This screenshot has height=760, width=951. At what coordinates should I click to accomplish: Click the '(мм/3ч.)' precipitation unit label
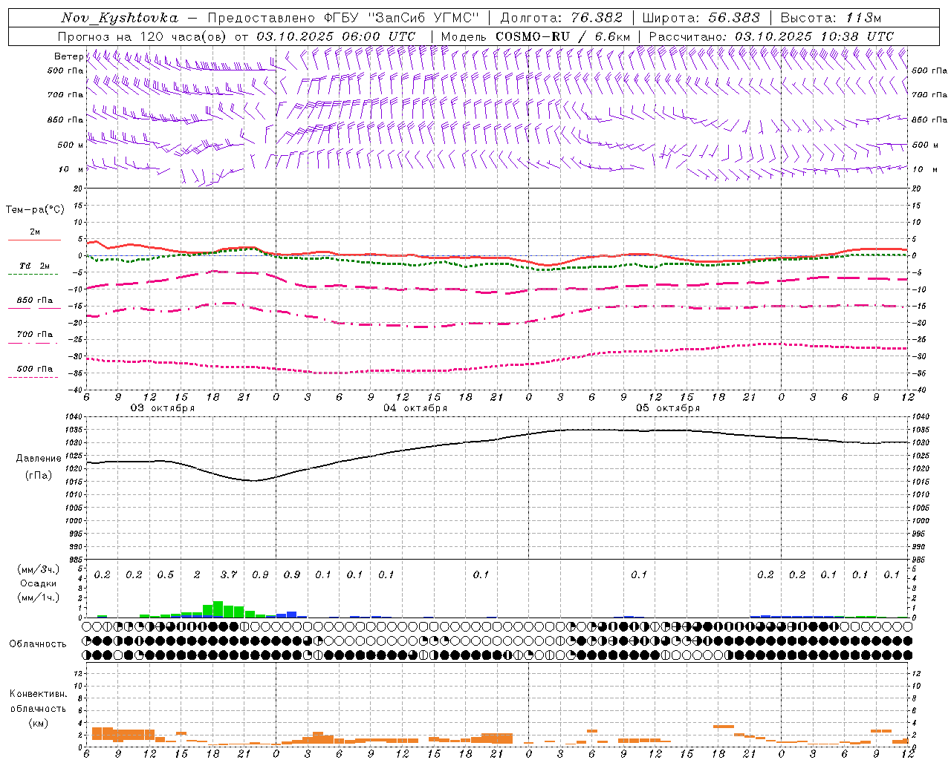(38, 570)
